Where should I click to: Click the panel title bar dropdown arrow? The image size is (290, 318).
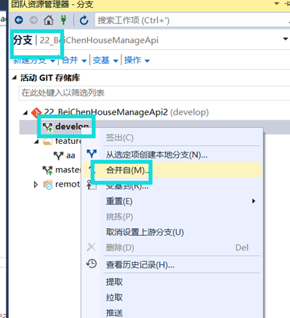coord(277,3)
